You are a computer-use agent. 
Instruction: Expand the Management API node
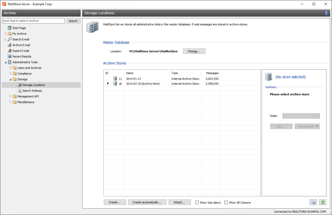(x=10, y=96)
